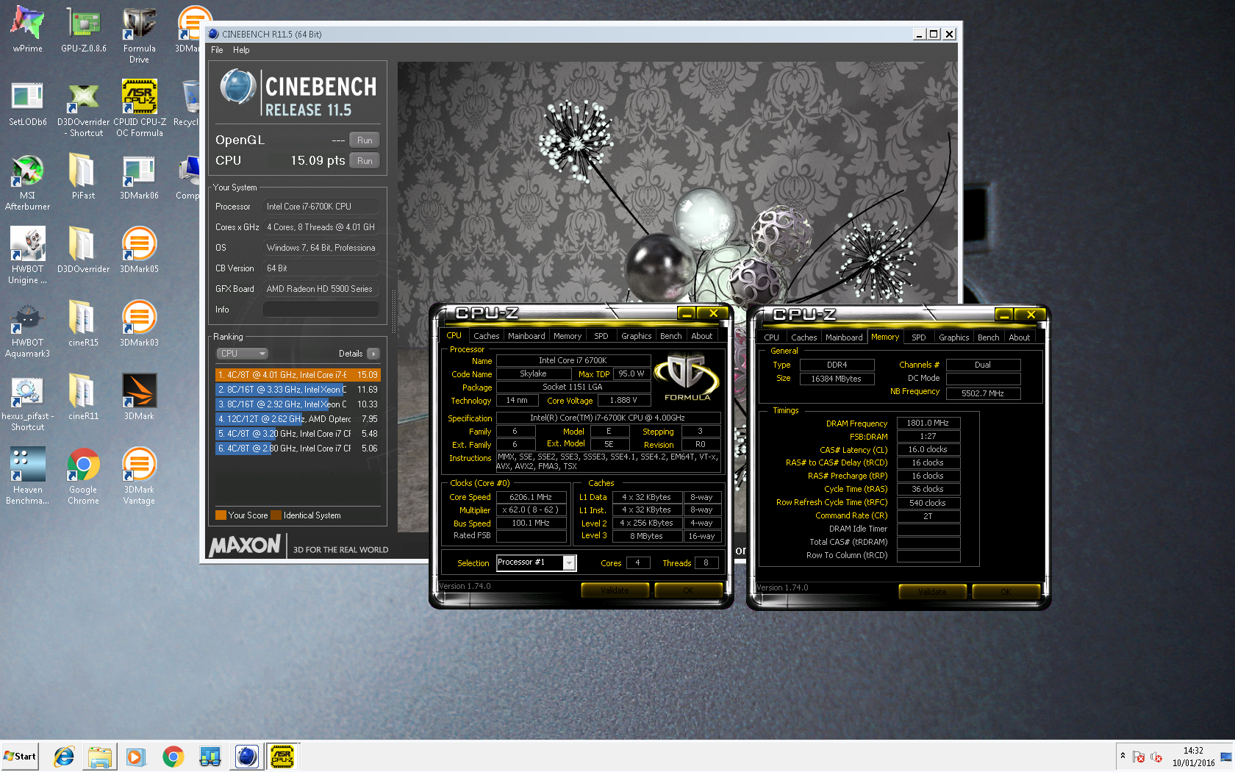Open the Start menu
Screen dimensions: 1235x772
click(x=20, y=756)
